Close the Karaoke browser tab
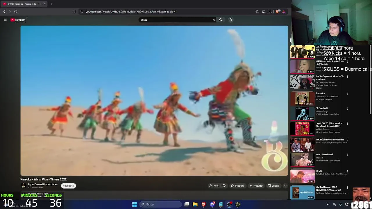 (x=44, y=4)
